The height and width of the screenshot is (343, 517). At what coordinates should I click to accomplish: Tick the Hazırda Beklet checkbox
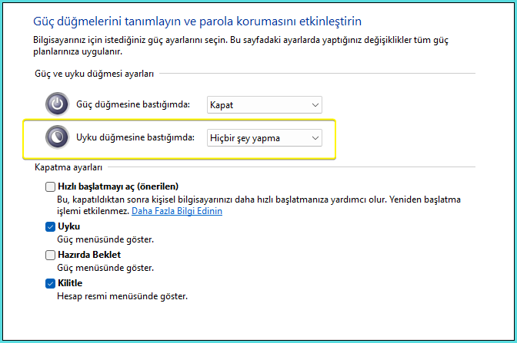coord(51,255)
